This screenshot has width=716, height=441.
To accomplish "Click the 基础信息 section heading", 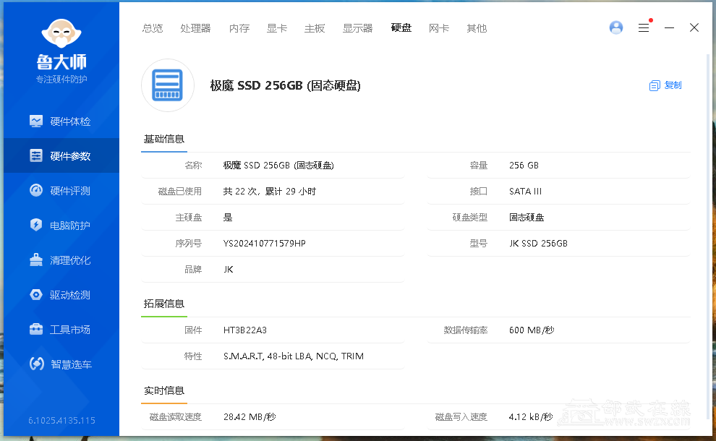I will pos(164,139).
